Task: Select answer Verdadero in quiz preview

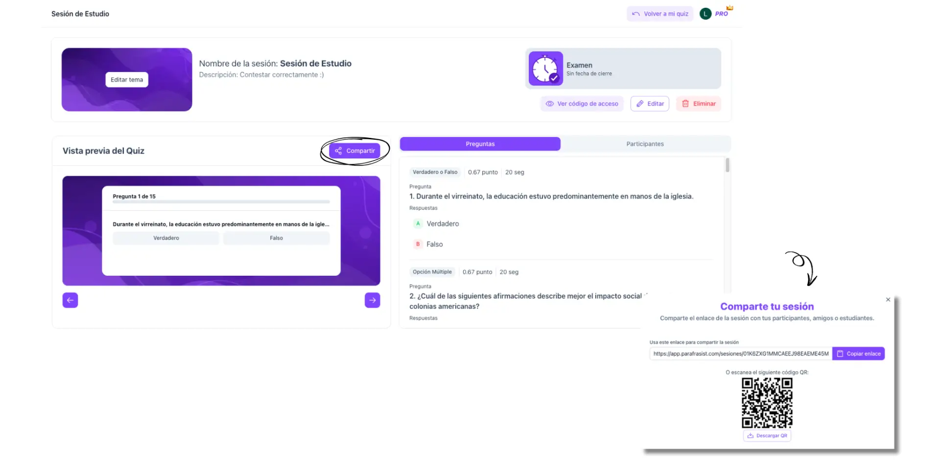Action: click(166, 238)
